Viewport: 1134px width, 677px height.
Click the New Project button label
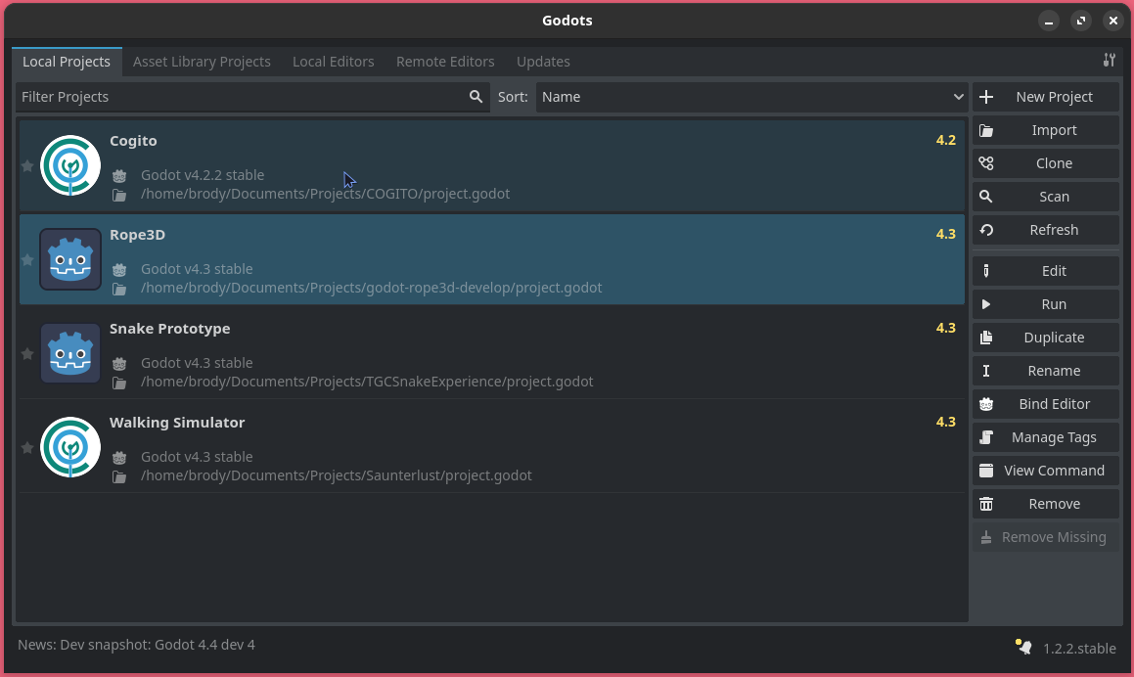coord(1054,97)
